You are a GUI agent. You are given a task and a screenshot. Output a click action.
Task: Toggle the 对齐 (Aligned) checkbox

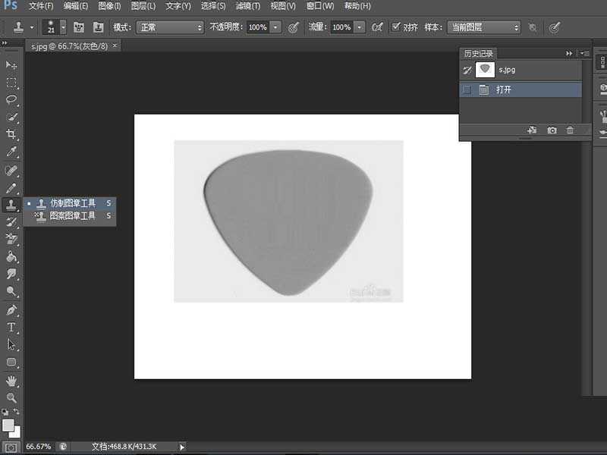396,27
